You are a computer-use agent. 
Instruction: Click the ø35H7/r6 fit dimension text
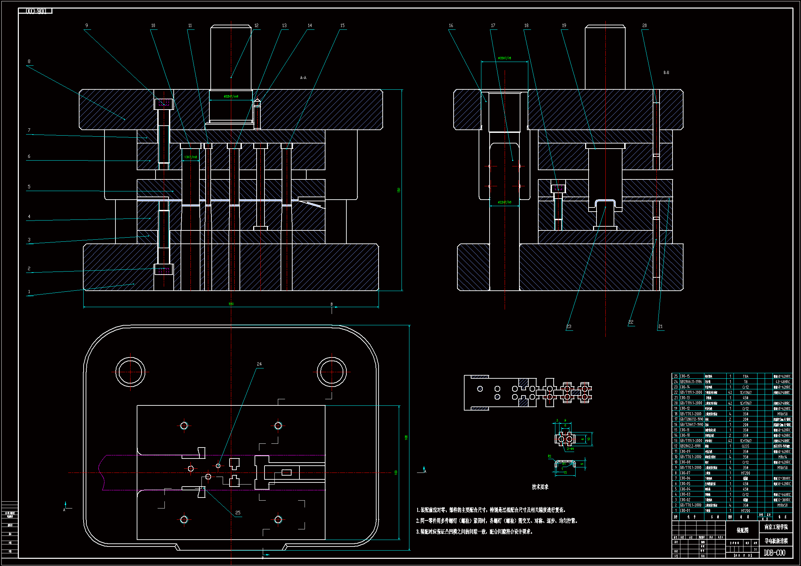pos(504,58)
